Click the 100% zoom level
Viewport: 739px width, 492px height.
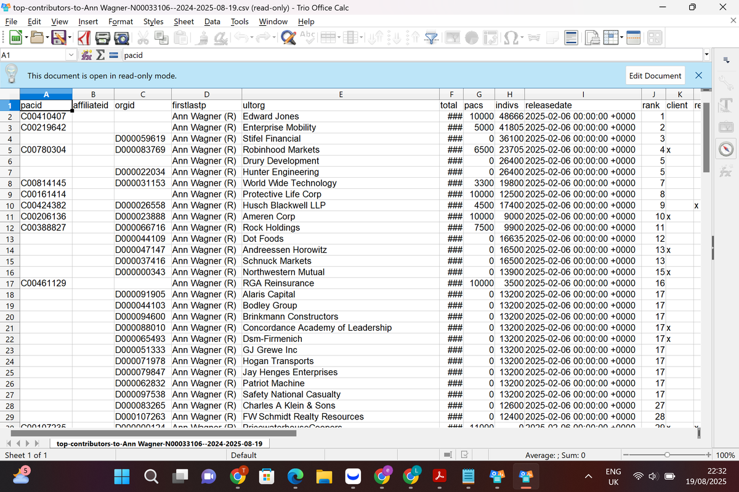coord(726,455)
